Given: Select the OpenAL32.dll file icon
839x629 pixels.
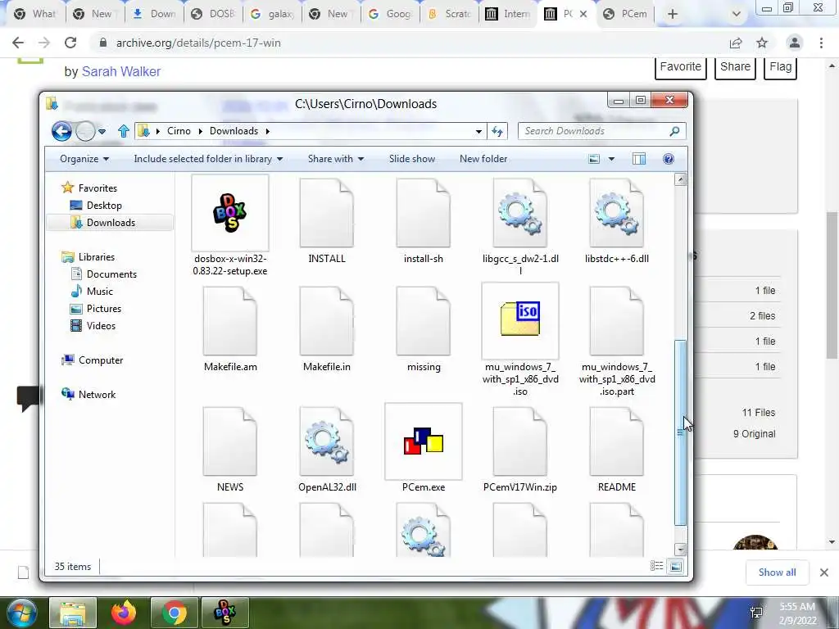Looking at the screenshot, I should point(326,441).
